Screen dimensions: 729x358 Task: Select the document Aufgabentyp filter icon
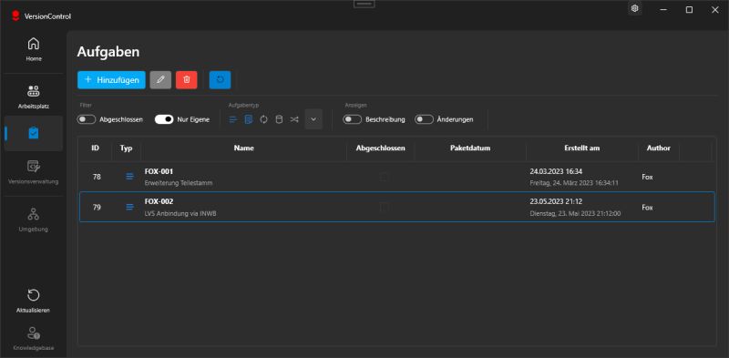[x=248, y=119]
